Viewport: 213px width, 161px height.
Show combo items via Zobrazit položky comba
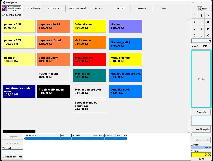point(12,157)
